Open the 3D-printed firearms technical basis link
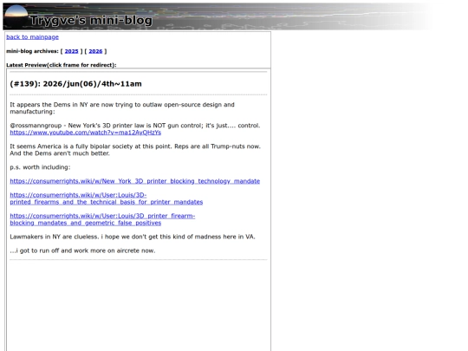 tap(107, 198)
